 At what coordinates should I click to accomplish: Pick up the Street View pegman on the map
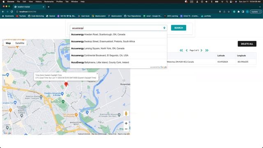pos(126,113)
